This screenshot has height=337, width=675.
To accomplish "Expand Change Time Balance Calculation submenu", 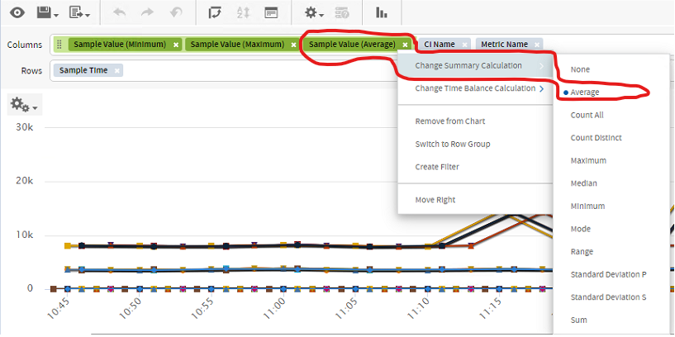I will [x=479, y=88].
